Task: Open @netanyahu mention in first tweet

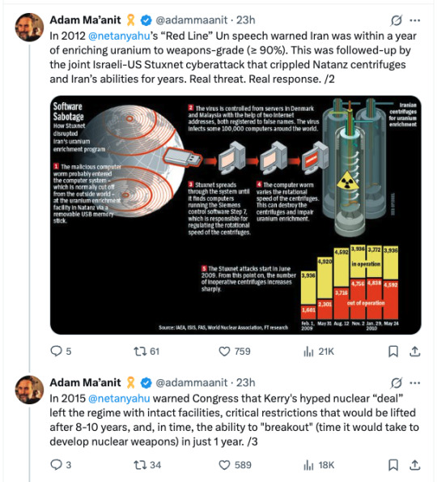Action: (119, 36)
